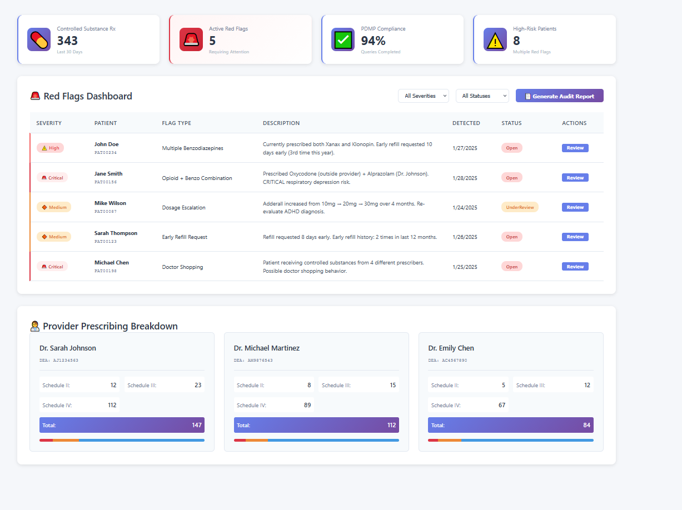Open the All Statuses dropdown

point(482,96)
